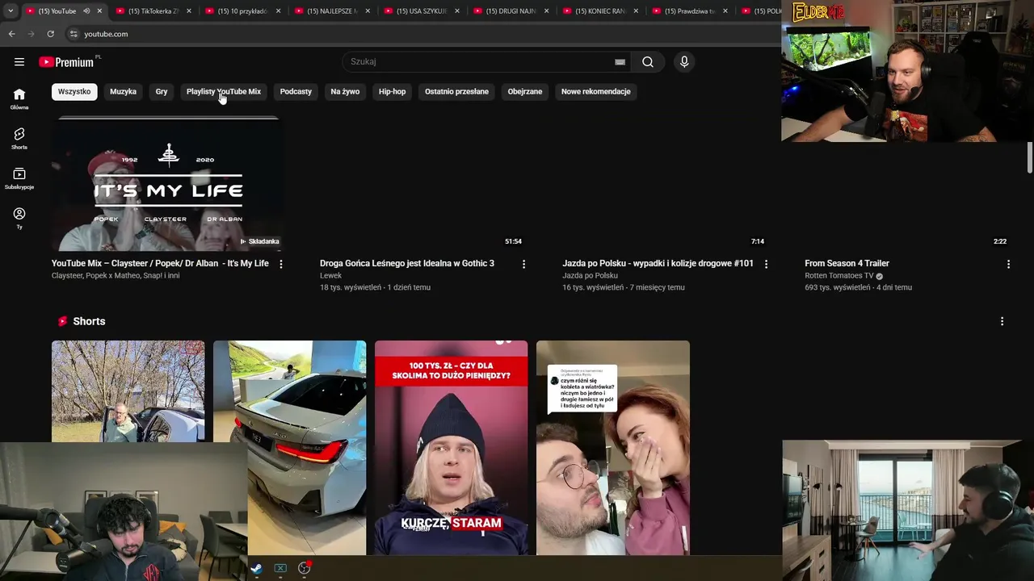The image size is (1034, 581).
Task: Open the YouTube hamburger guide menu
Action: coord(19,61)
